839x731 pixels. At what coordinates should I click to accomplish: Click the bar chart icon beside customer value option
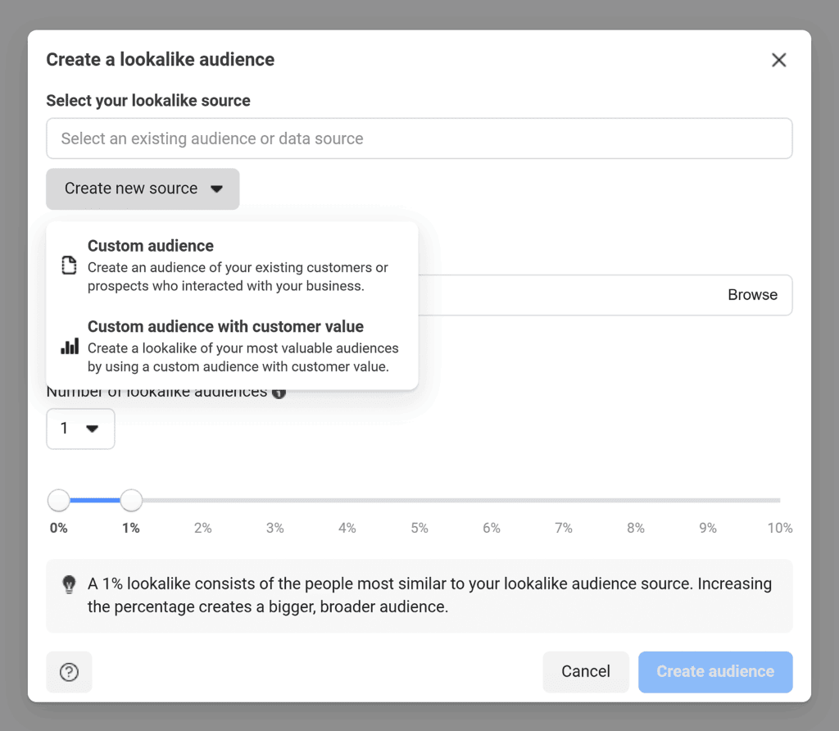(69, 346)
